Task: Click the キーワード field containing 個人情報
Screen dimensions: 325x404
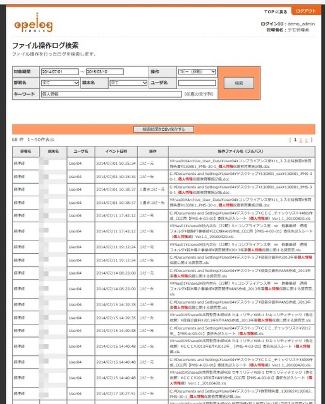Action: click(x=111, y=94)
